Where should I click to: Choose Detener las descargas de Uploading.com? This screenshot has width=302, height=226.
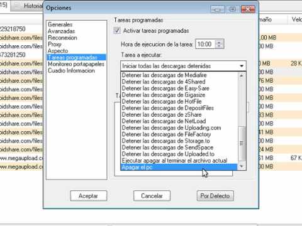pyautogui.click(x=179, y=127)
